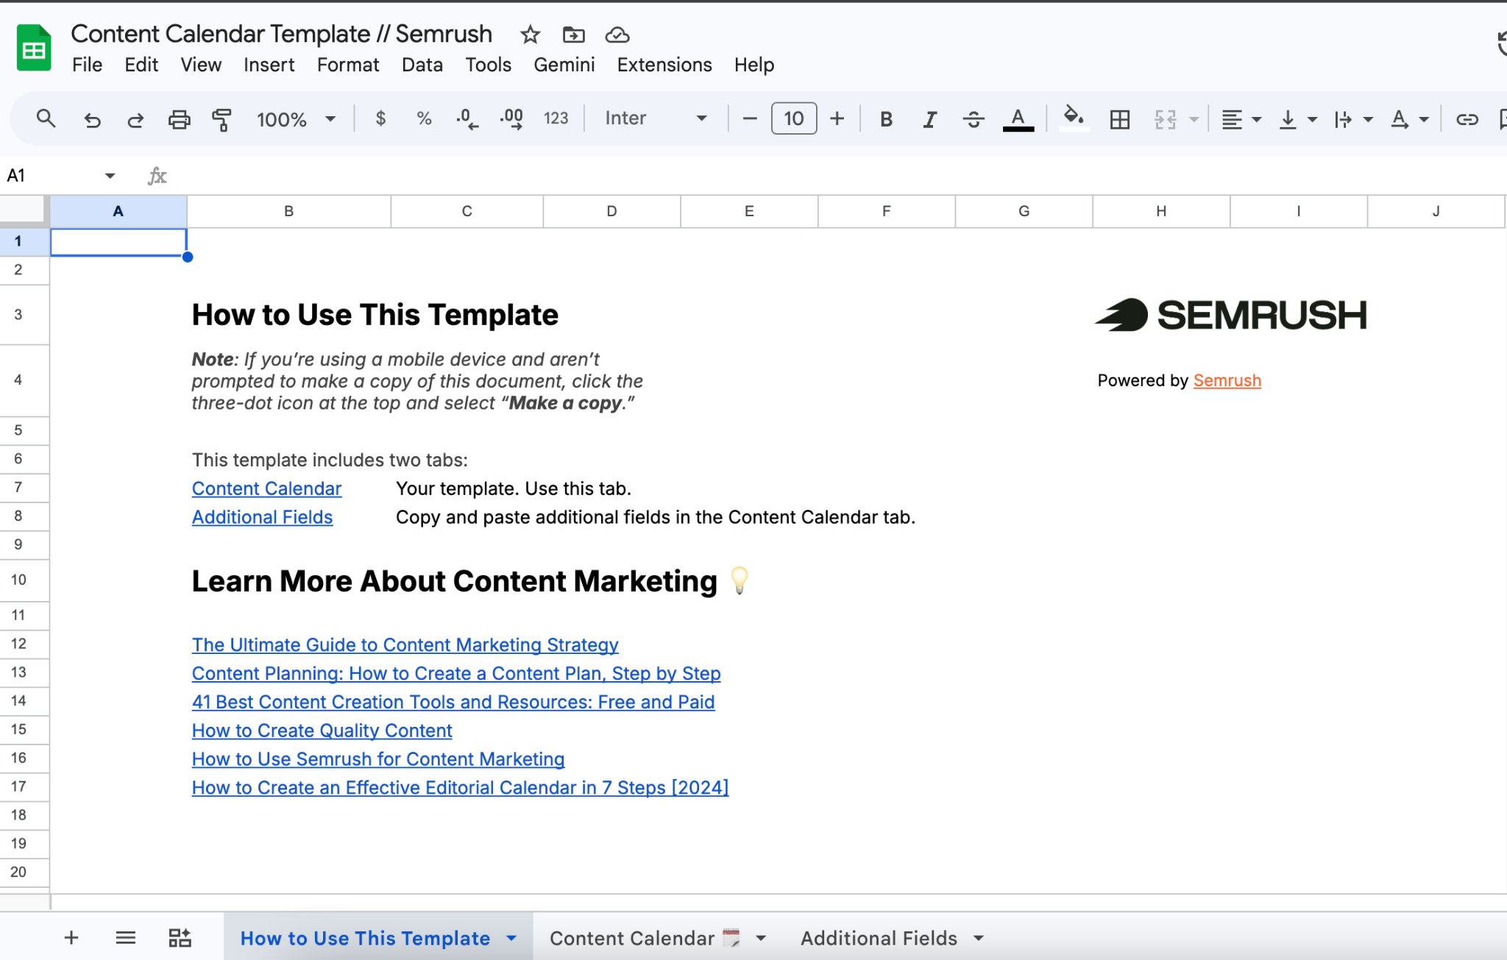The height and width of the screenshot is (960, 1507).
Task: Open the vertical align dropdown
Action: [1297, 118]
